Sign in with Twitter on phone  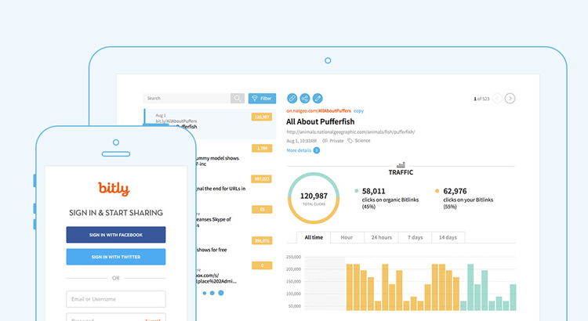pyautogui.click(x=116, y=257)
